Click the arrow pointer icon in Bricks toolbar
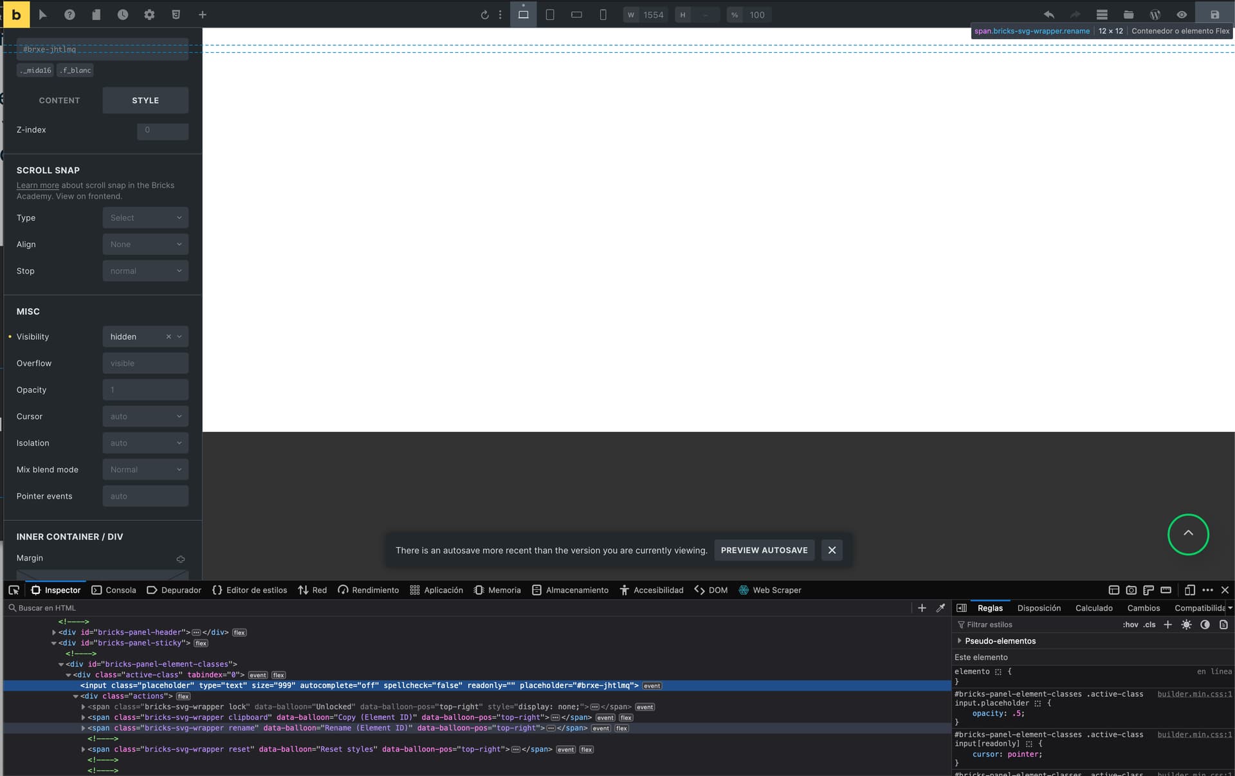The image size is (1235, 776). [42, 15]
